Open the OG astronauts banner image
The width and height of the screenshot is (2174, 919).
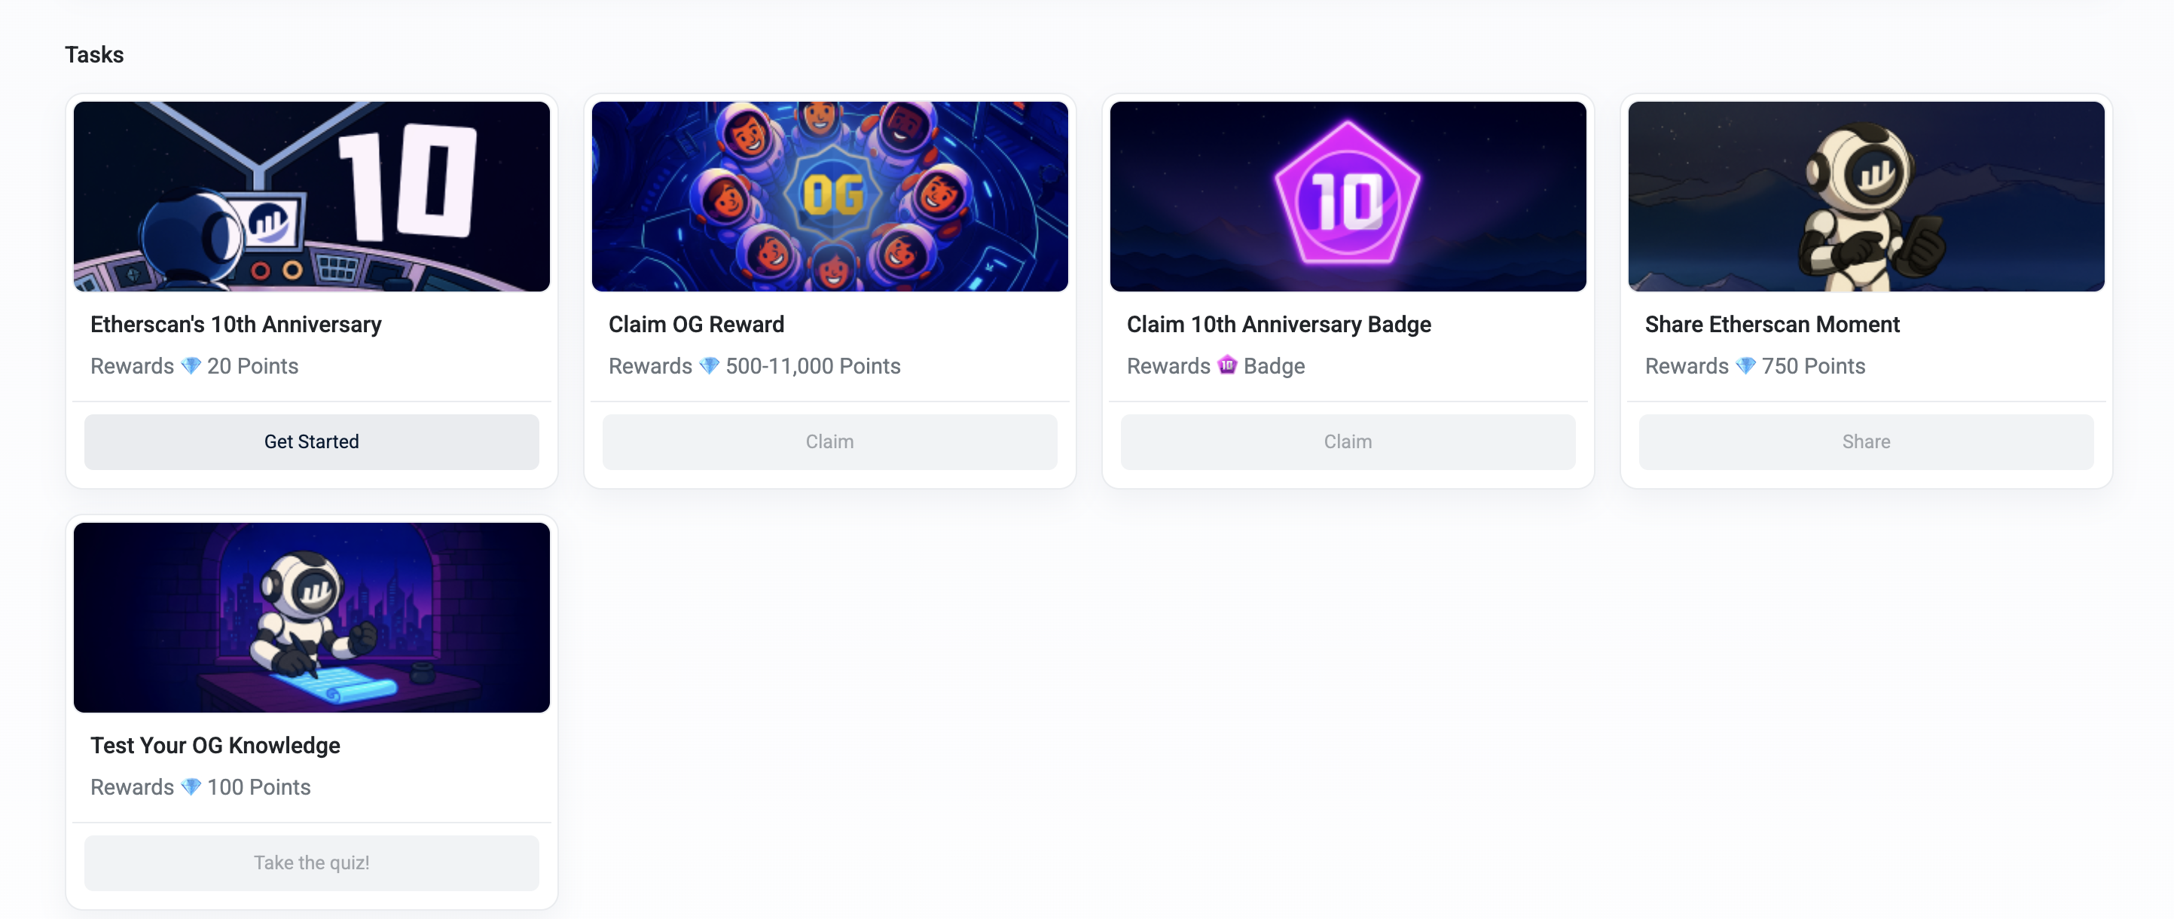[x=829, y=197]
